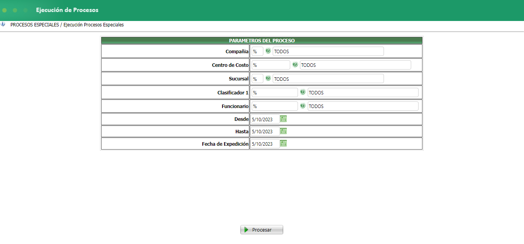Screen dimensions: 524x244
Task: Click the Hasta label
Action: [x=242, y=131]
